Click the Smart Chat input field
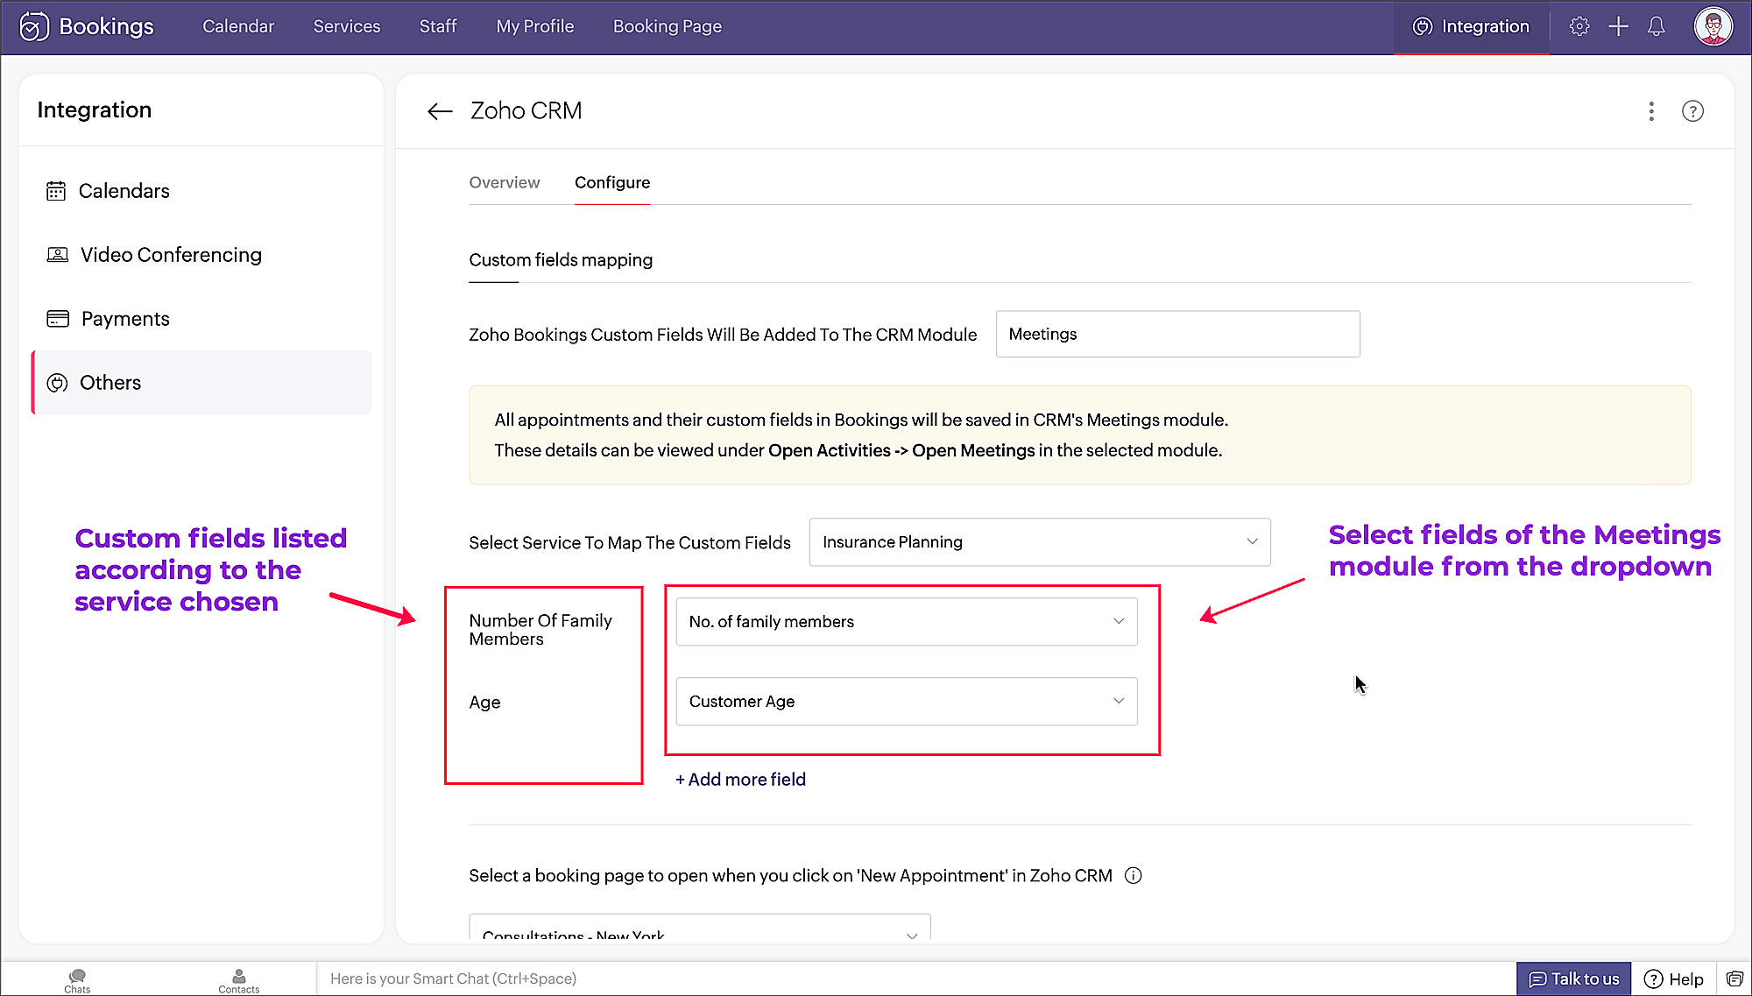 915,978
